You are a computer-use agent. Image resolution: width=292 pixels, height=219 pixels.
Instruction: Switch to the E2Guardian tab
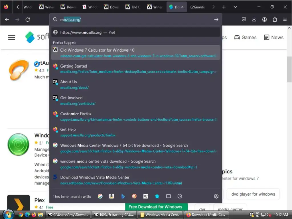(x=198, y=7)
